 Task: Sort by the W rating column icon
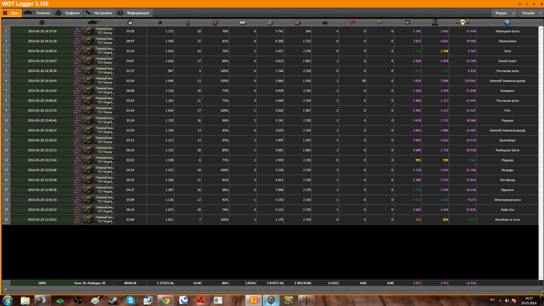(407, 22)
